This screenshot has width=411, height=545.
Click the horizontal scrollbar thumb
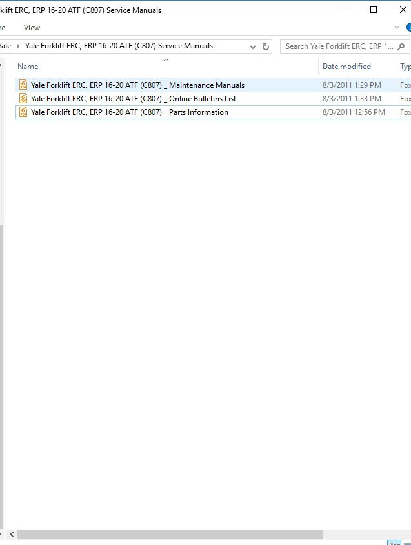[x=170, y=534]
